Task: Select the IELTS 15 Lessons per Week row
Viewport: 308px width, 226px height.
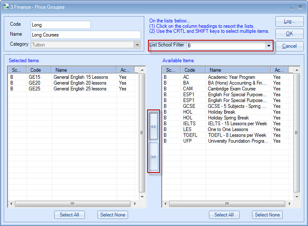Action: point(228,124)
